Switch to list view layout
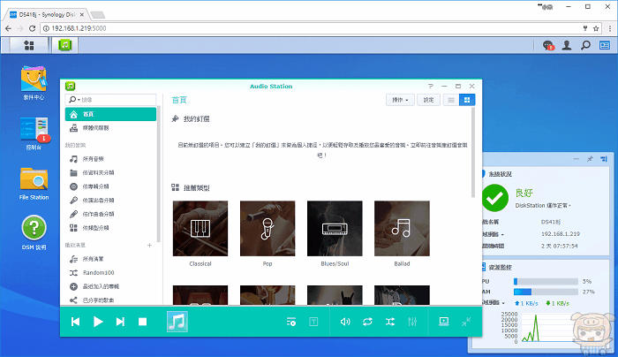 pos(451,100)
